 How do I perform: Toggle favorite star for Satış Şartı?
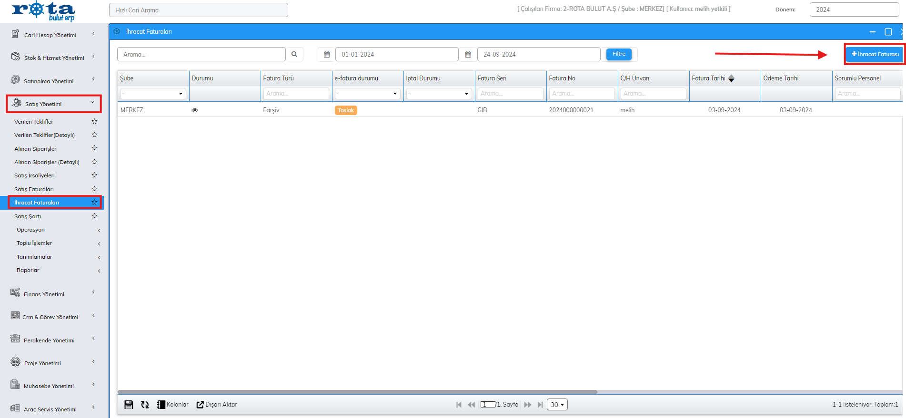(94, 216)
